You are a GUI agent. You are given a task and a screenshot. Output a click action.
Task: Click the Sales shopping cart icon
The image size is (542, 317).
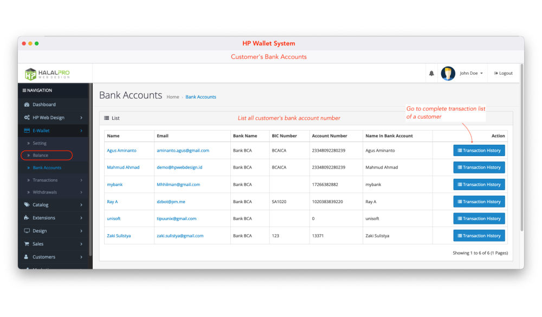coord(27,244)
